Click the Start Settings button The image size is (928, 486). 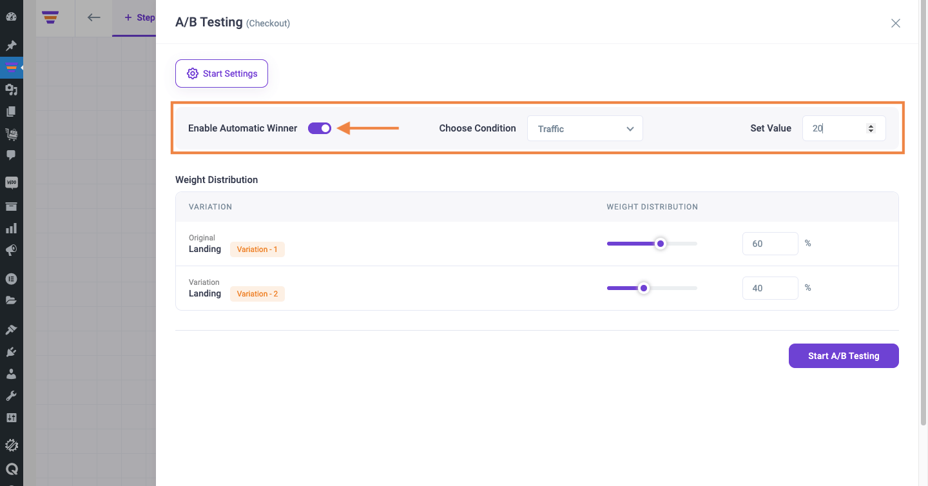point(222,73)
